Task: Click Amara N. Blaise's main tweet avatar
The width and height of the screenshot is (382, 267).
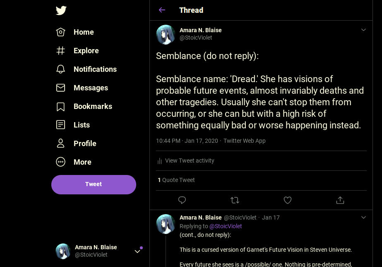Action: point(166,35)
